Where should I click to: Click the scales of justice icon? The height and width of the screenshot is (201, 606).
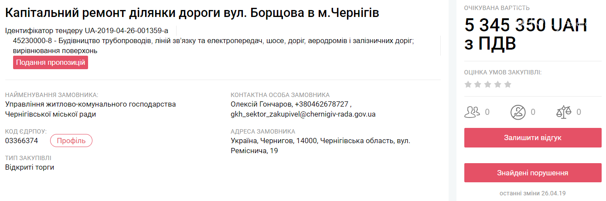pyautogui.click(x=563, y=112)
